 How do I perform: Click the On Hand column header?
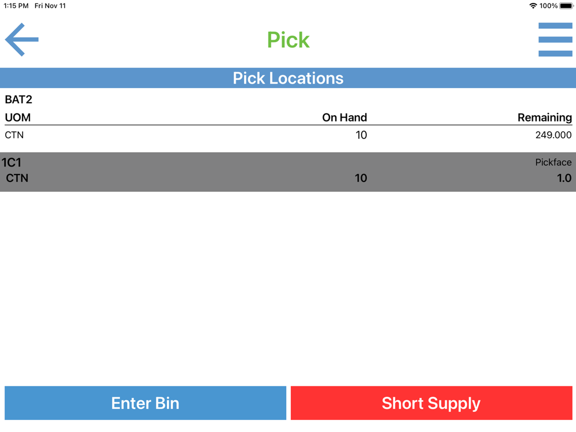(x=344, y=118)
